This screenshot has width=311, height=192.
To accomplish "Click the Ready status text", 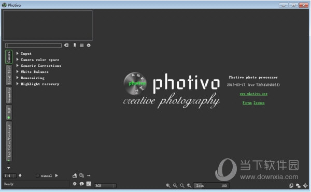I will tap(9, 184).
